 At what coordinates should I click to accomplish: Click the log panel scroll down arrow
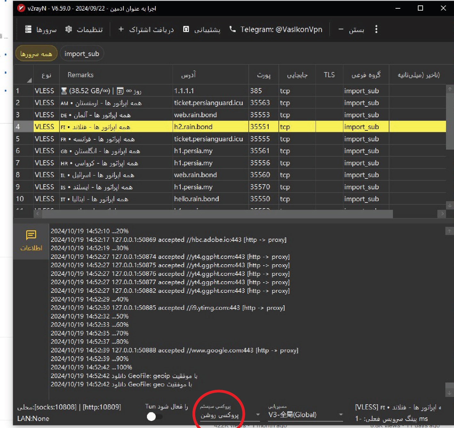[449, 392]
